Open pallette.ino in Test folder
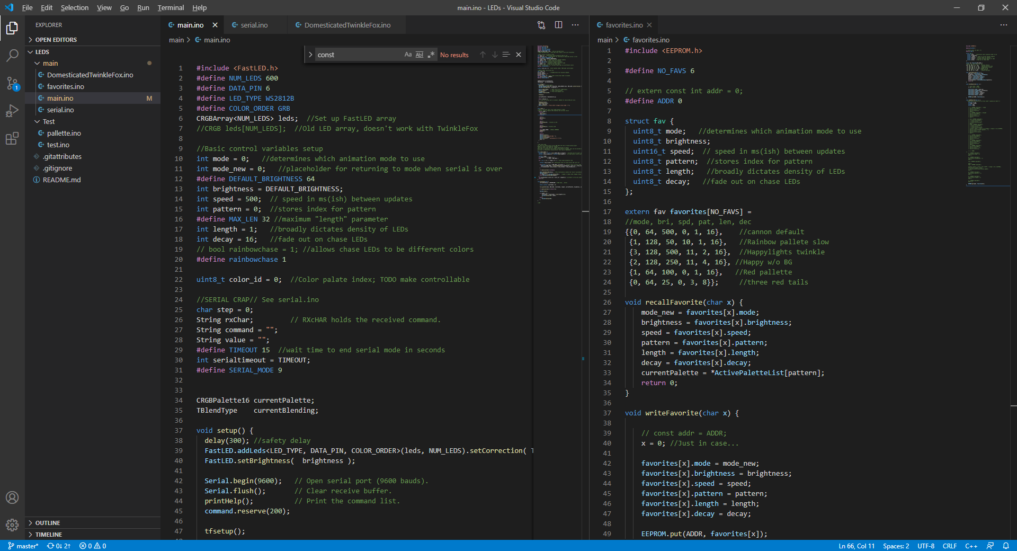The width and height of the screenshot is (1017, 551). click(x=93, y=133)
